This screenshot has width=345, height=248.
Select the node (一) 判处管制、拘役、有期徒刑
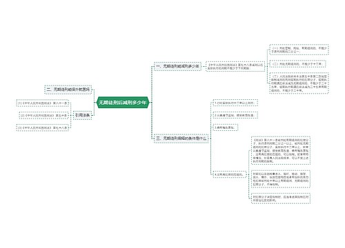299,50
